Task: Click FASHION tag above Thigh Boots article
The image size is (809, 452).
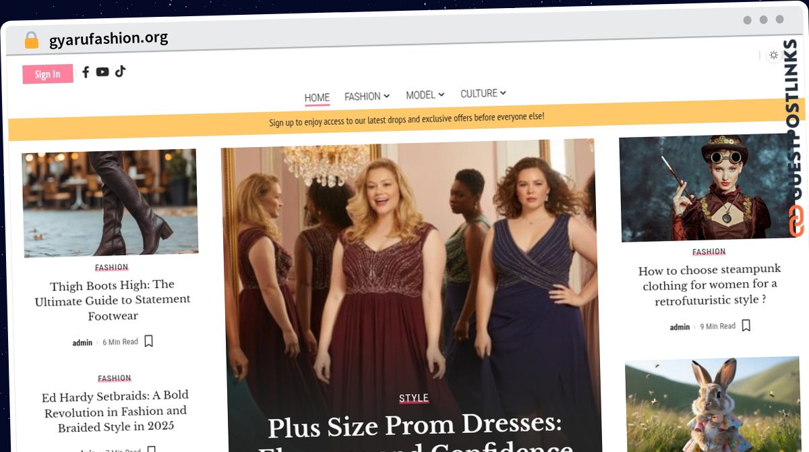Action: pos(111,268)
